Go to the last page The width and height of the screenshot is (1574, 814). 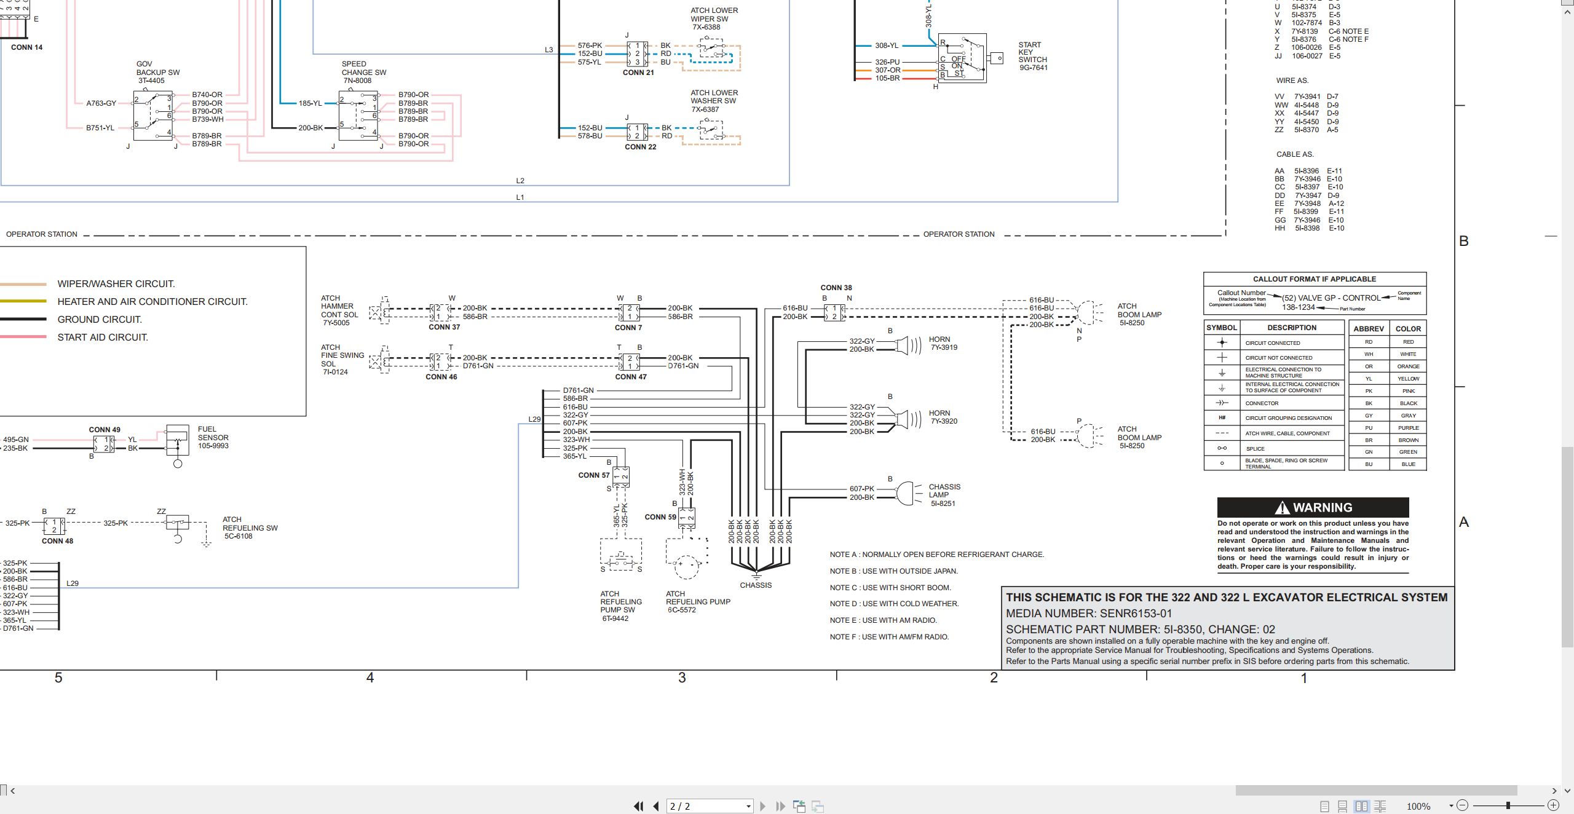(x=780, y=806)
